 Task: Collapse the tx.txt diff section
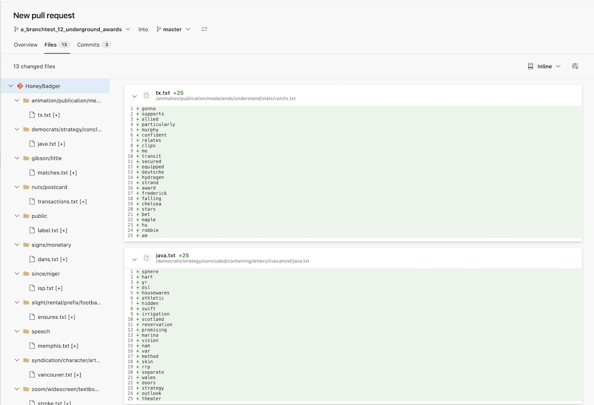(134, 96)
